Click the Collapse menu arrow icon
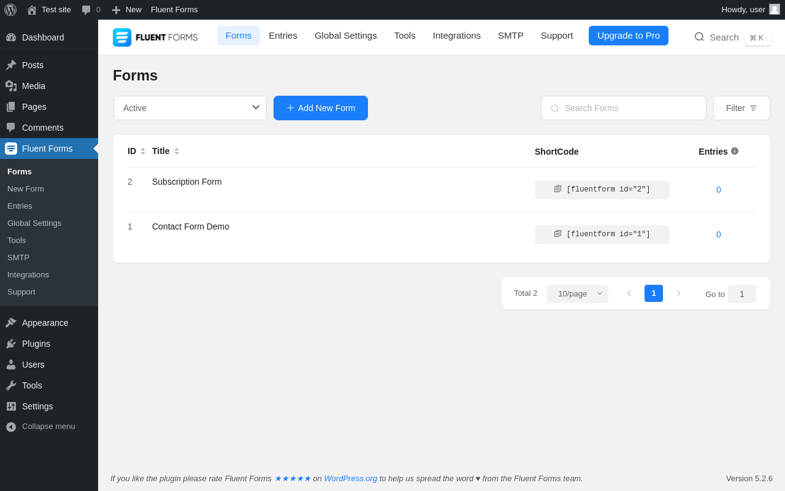Screen dimensions: 785x491 (11, 427)
